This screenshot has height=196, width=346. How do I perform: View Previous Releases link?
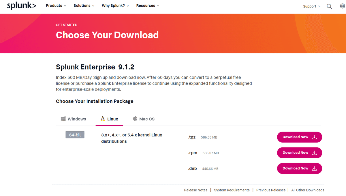271,190
